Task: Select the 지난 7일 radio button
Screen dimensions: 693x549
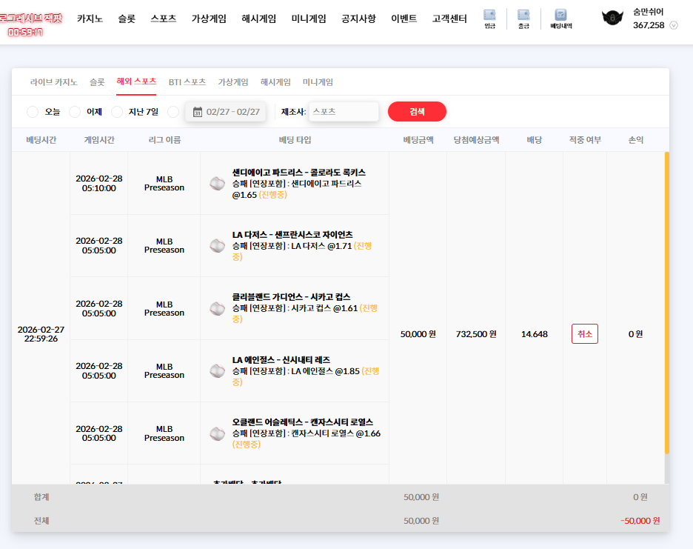Action: pos(117,112)
